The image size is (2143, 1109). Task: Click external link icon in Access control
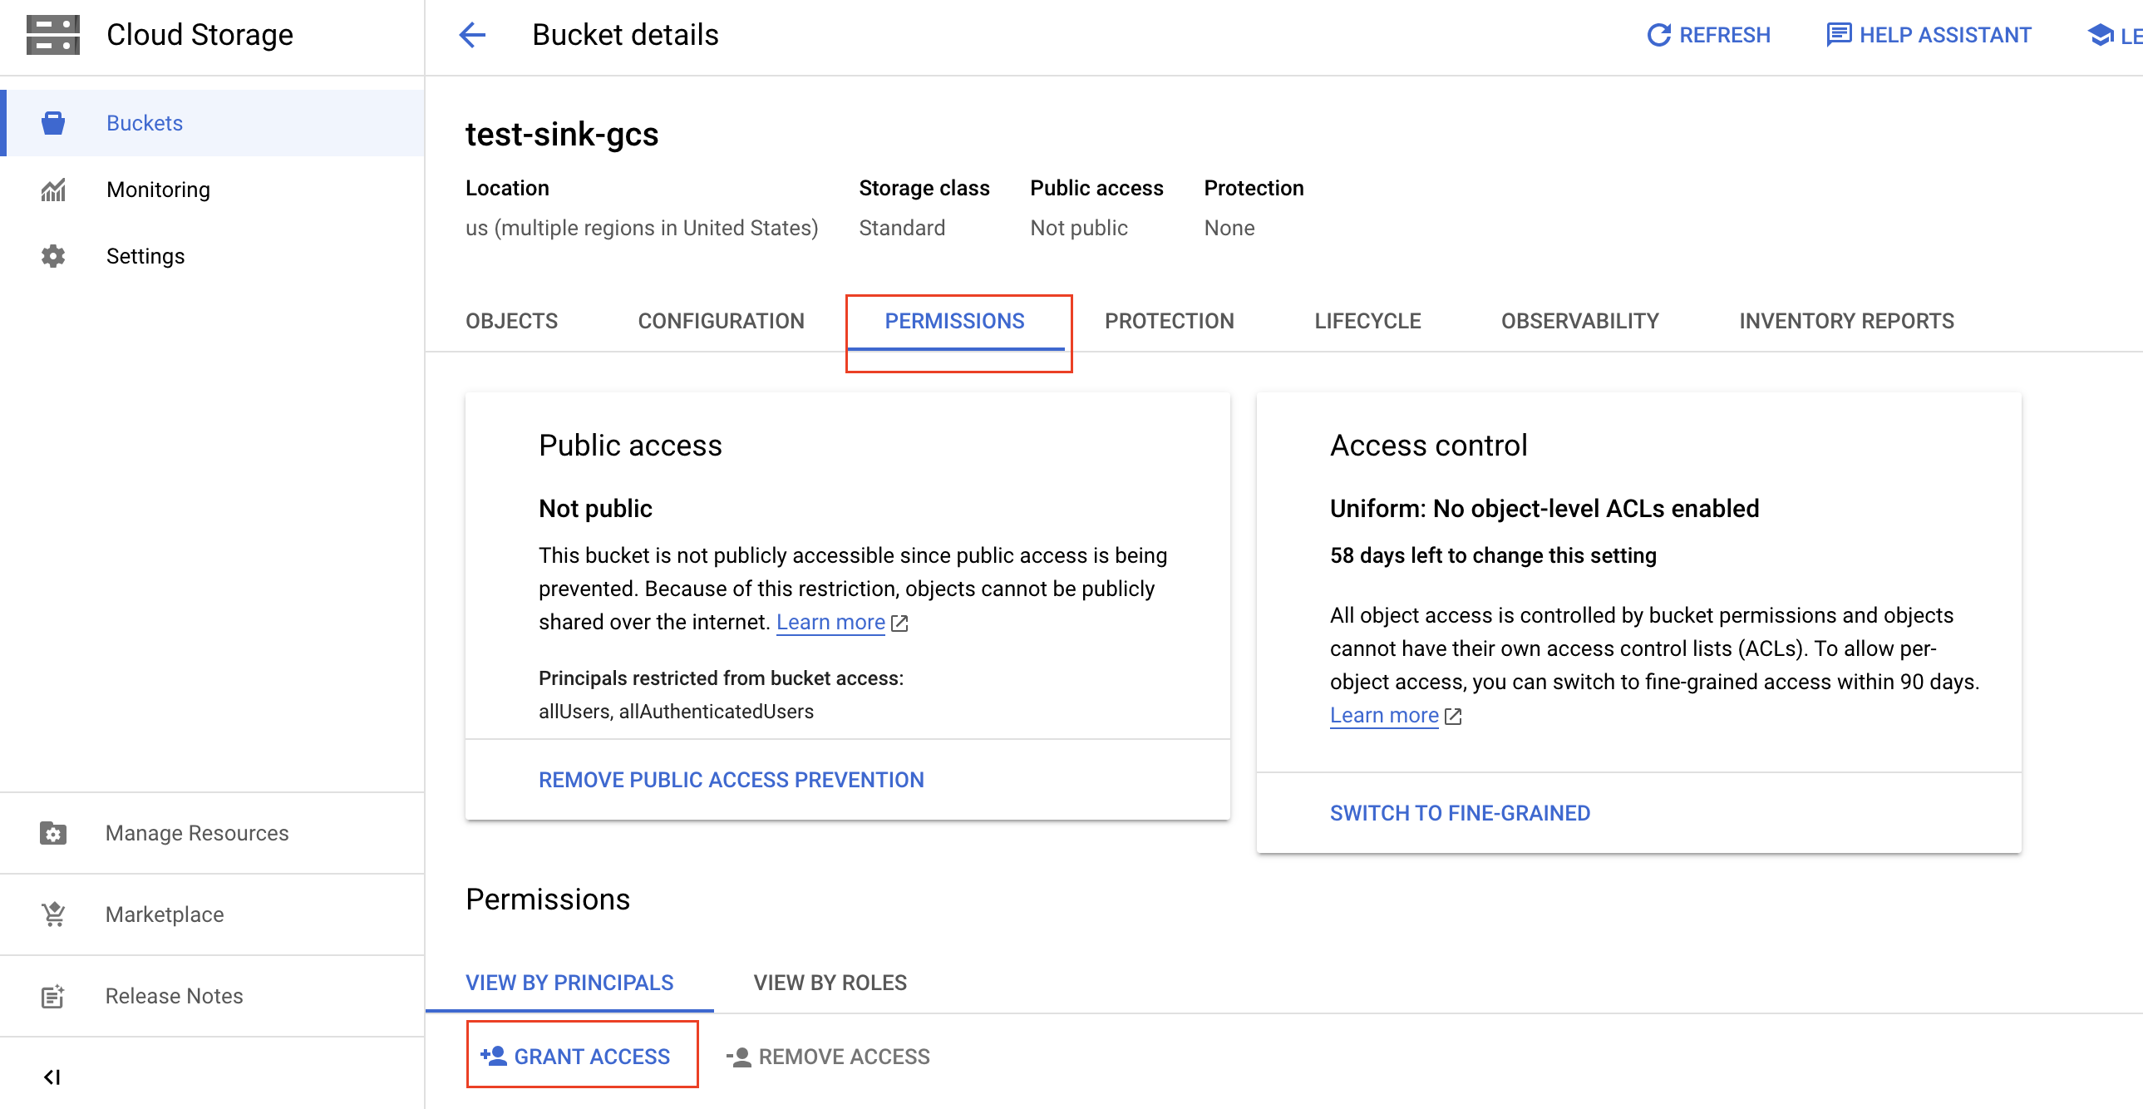tap(1453, 717)
